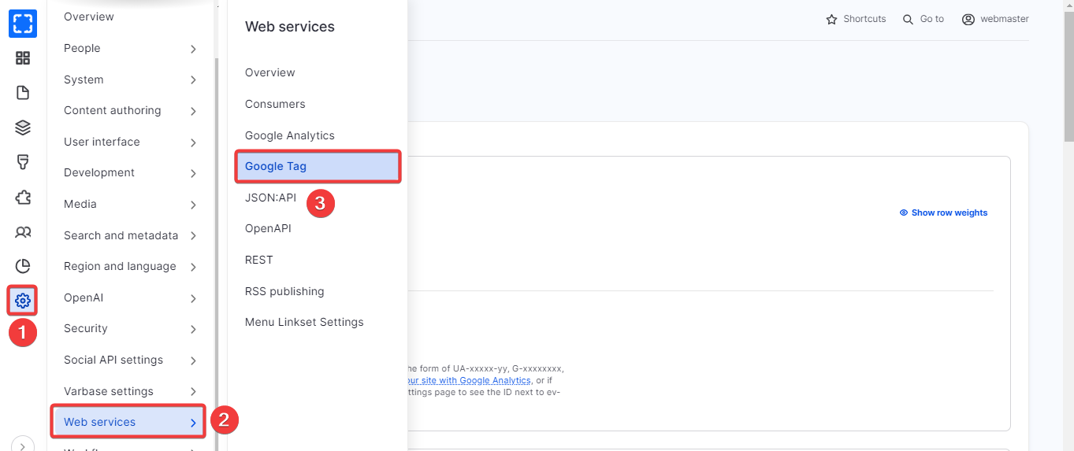Open Shortcuts in the top bar
Viewport: 1074px width, 451px height.
click(856, 19)
